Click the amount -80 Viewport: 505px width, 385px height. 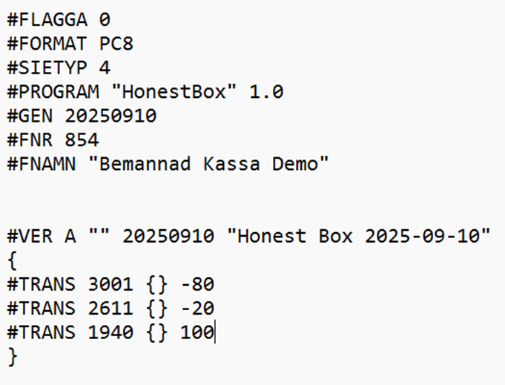point(197,285)
